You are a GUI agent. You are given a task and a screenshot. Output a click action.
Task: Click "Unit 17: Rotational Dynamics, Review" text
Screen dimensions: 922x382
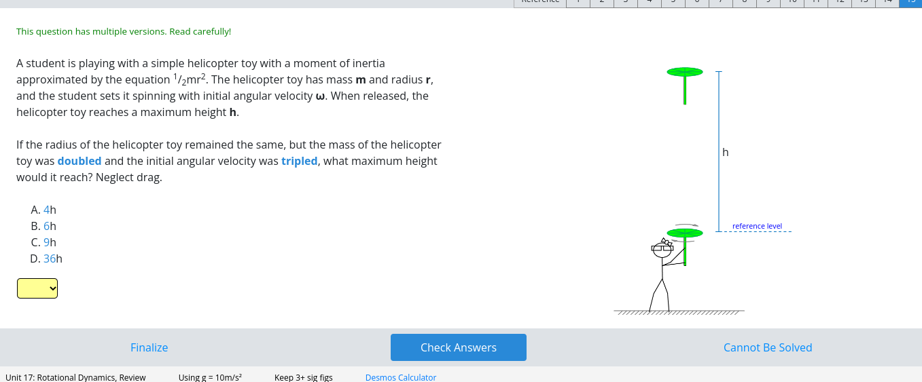click(75, 377)
